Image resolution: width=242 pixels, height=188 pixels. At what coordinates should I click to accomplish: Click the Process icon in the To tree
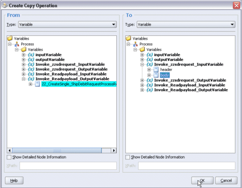136,44
